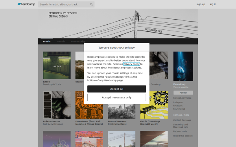This screenshot has height=147, width=236.
Task: Open the Stance album cover
Action: point(79,65)
